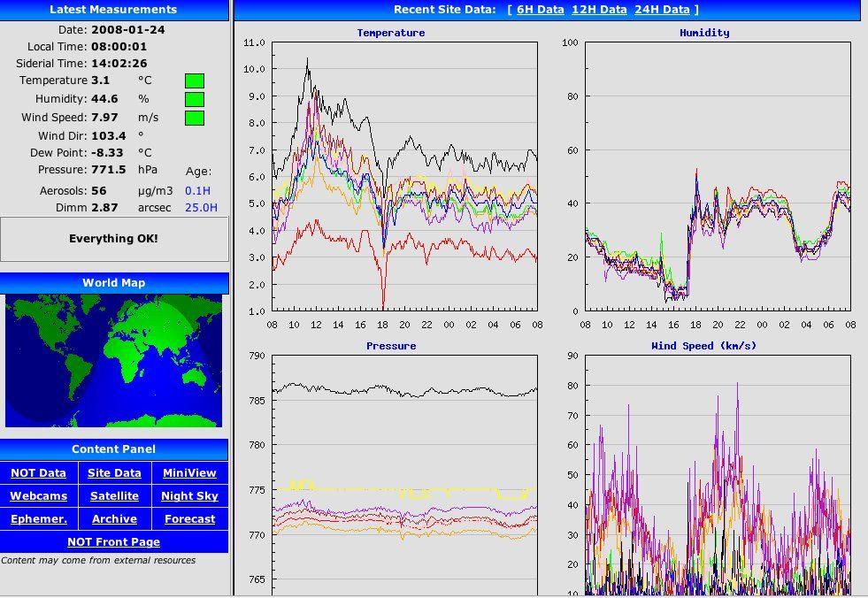Click the green Temperature status indicator

195,80
